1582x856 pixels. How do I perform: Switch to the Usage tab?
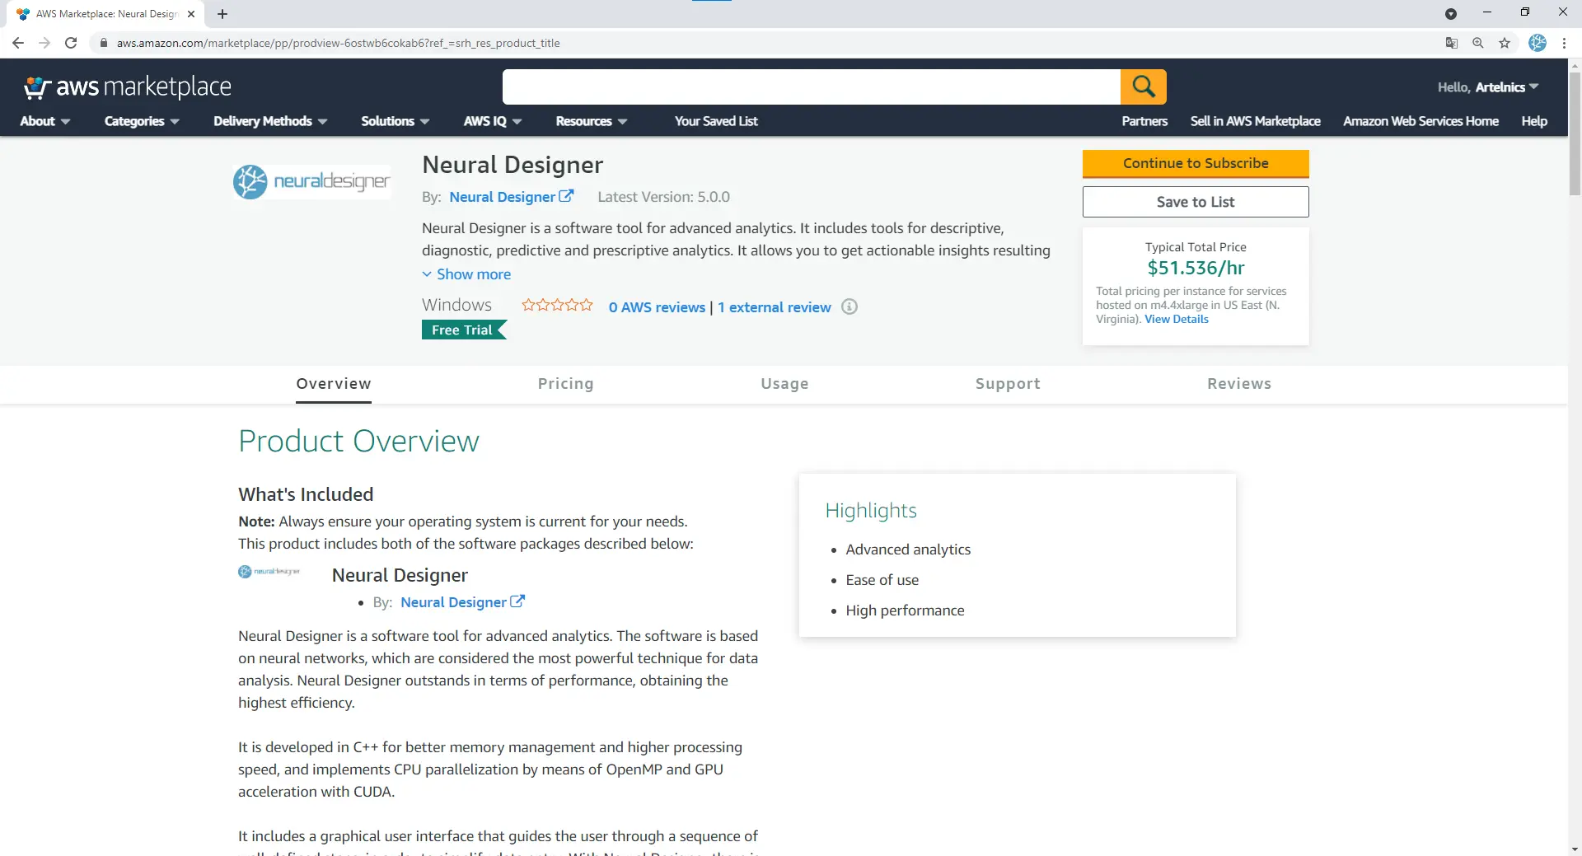785,384
